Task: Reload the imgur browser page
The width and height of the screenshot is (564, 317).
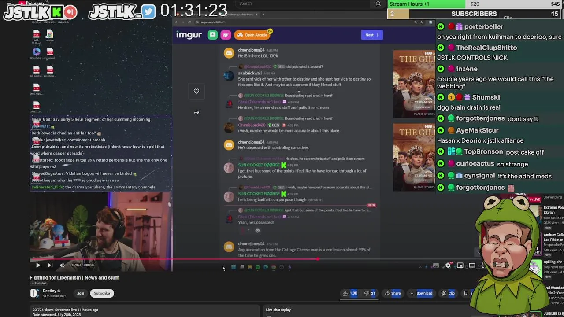Action: click(x=189, y=22)
